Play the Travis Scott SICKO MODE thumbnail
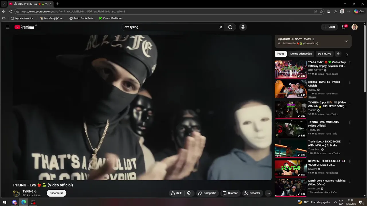The height and width of the screenshot is (206, 367). pyautogui.click(x=291, y=148)
